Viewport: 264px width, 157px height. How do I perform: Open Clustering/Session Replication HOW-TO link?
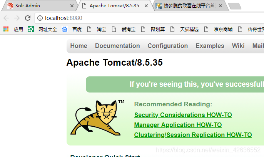pyautogui.click(x=193, y=135)
